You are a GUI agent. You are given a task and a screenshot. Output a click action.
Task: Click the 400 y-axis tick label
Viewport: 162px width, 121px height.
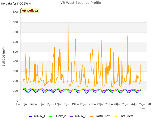pos(15,62)
